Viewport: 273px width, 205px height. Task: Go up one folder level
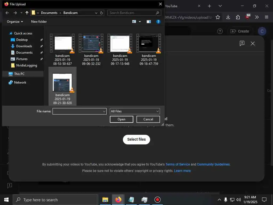(x=27, y=13)
